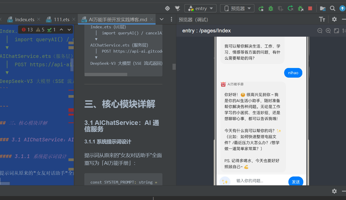The width and height of the screenshot is (346, 200).
Task: Click the horizontal scrollbar under the code block
Action: click(x=106, y=74)
